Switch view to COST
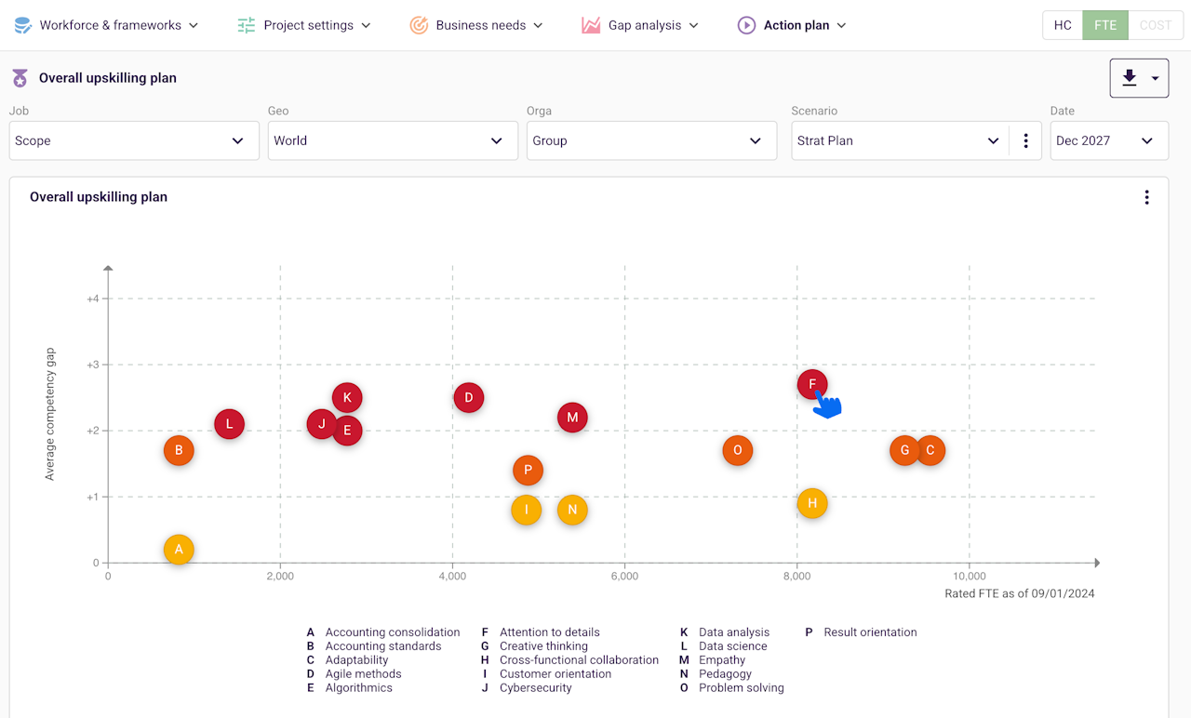 coord(1155,25)
